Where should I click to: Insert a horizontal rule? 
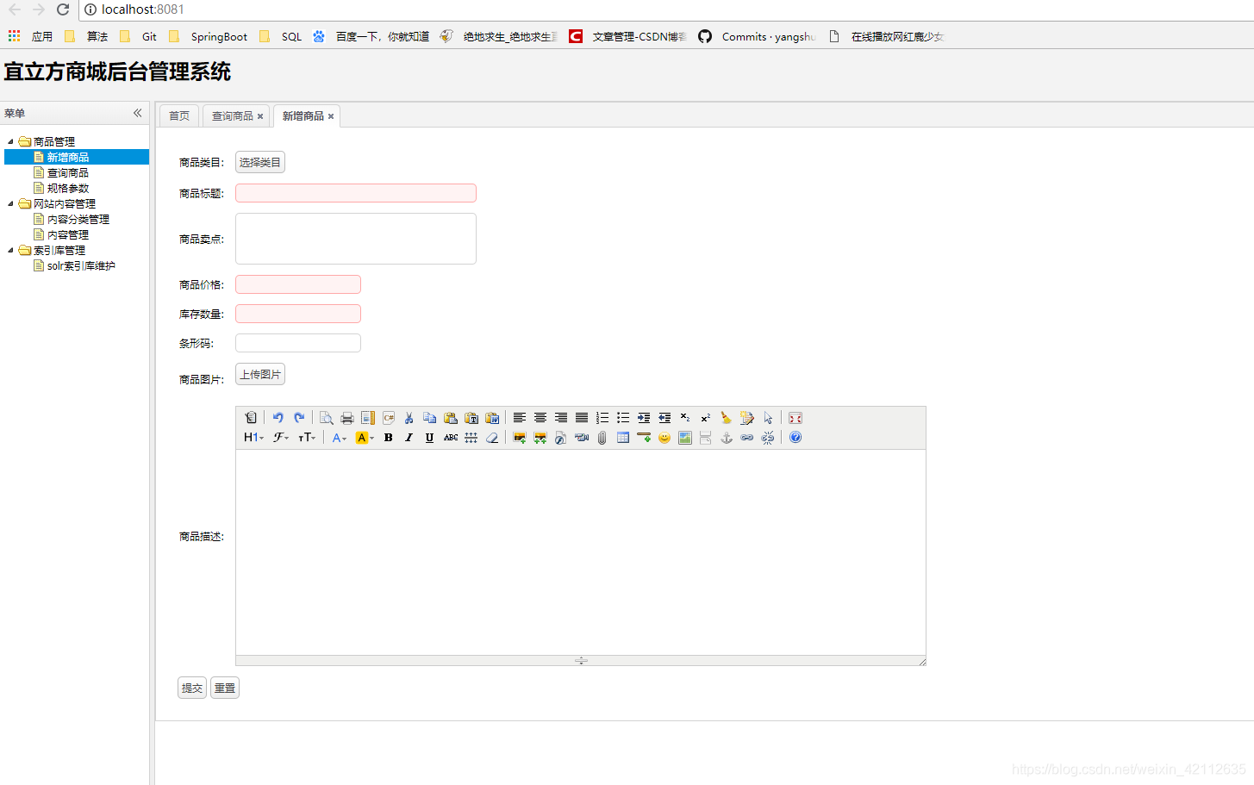[x=644, y=438]
